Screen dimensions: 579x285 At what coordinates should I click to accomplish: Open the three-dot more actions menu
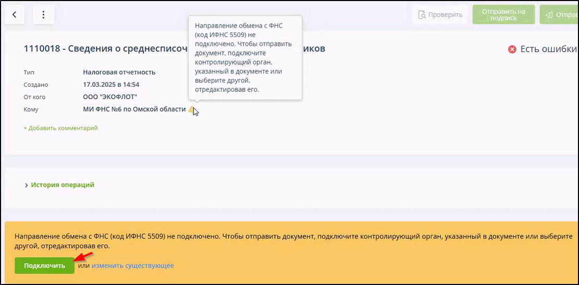[x=44, y=15]
